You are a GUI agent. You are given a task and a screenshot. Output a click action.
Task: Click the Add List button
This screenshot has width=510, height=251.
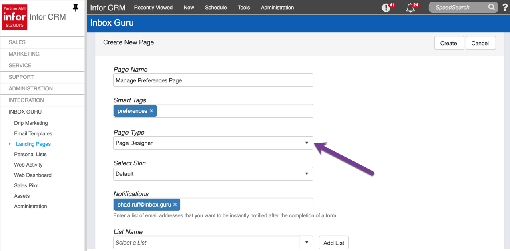tap(333, 242)
